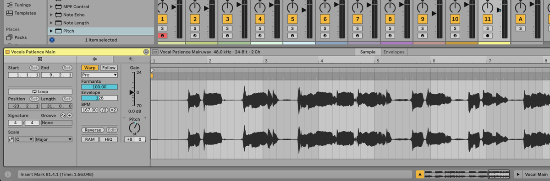Select the Master track A button
The height and width of the screenshot is (181, 550).
(520, 19)
